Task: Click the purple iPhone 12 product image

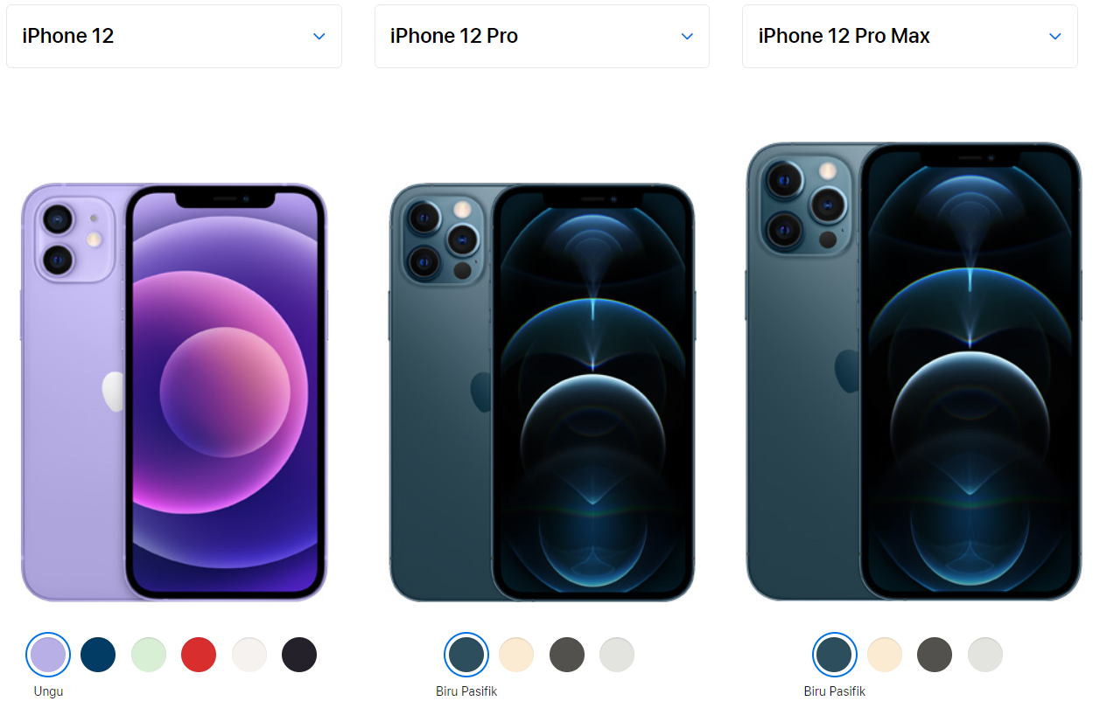Action: click(174, 392)
